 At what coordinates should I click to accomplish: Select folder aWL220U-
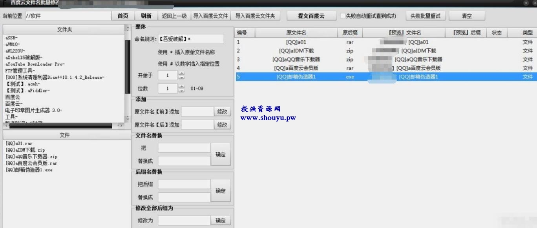coord(15,51)
